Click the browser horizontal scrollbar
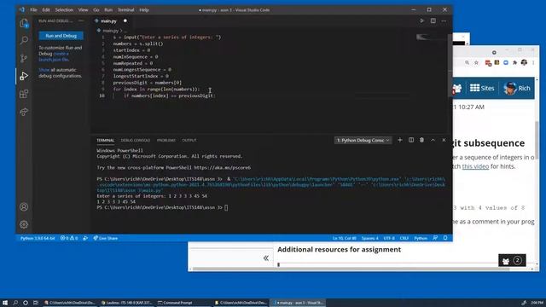This screenshot has width=546, height=307. 351,269
